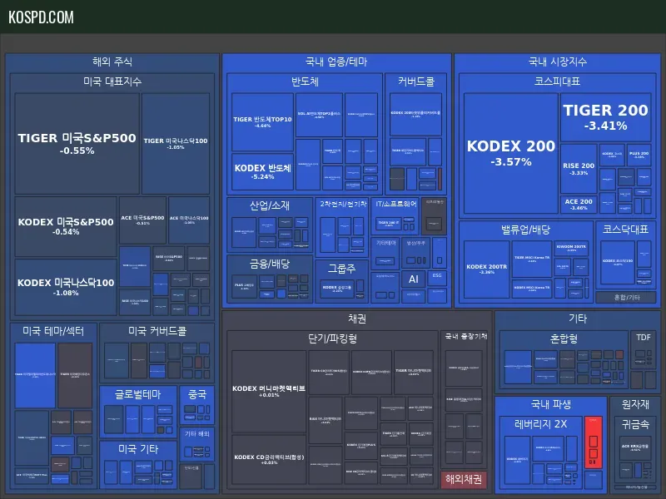The width and height of the screenshot is (666, 499).
Task: Open the KODEX CD금리액티브(합성) tile
Action: (268, 459)
